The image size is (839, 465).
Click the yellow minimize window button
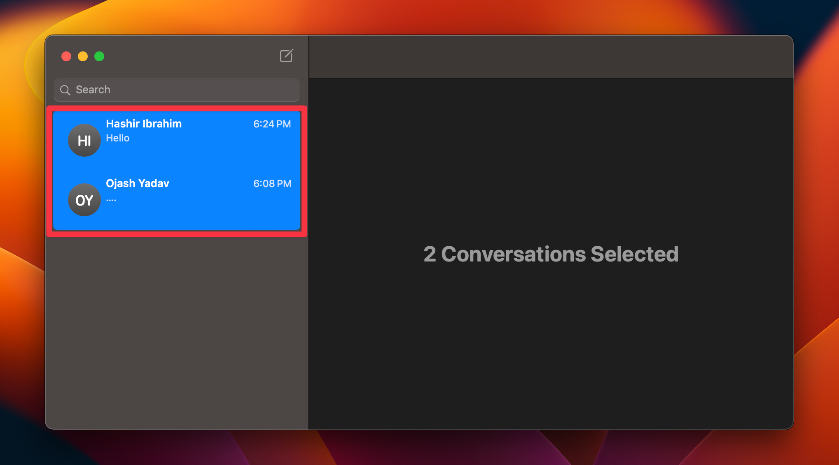tap(82, 56)
